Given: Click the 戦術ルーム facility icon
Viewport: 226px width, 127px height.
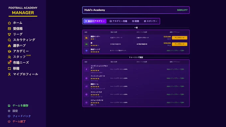Looking at the screenshot, I should coord(86,87).
